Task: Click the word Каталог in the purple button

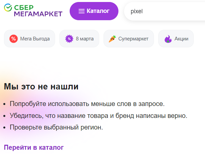Action: click(x=98, y=11)
